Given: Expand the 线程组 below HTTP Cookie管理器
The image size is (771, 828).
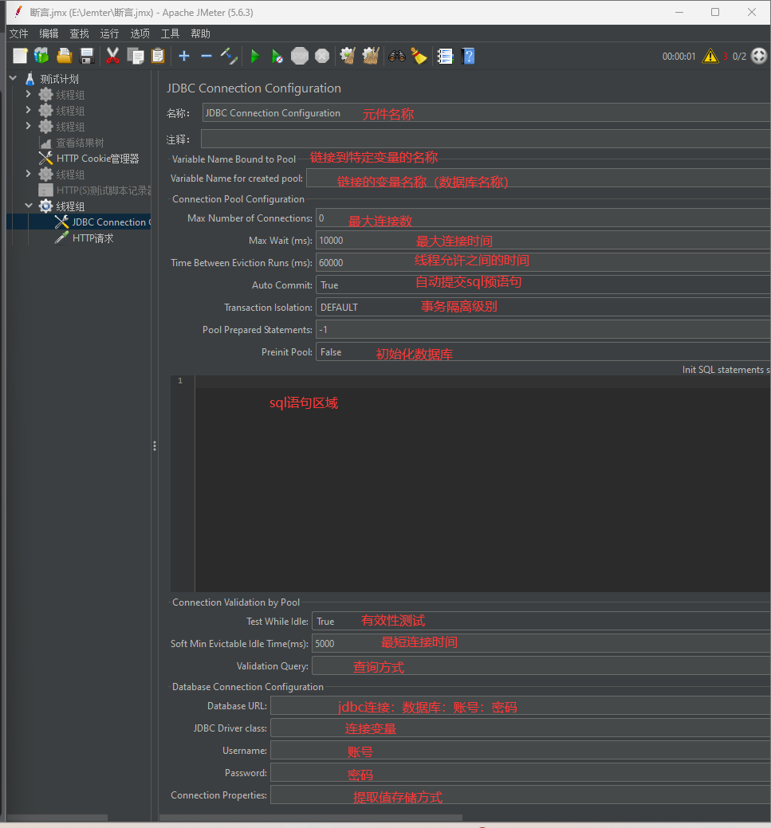Looking at the screenshot, I should click(29, 174).
